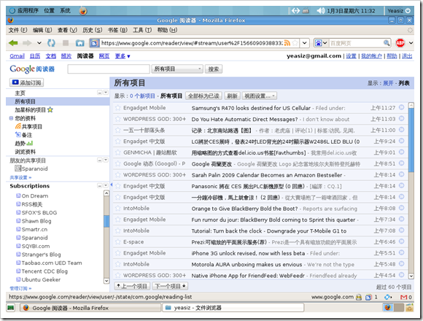Star the Fun rumor du jour item

point(117,220)
